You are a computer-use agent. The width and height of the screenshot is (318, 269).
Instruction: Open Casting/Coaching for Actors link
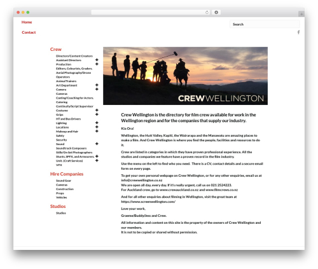coord(74,98)
